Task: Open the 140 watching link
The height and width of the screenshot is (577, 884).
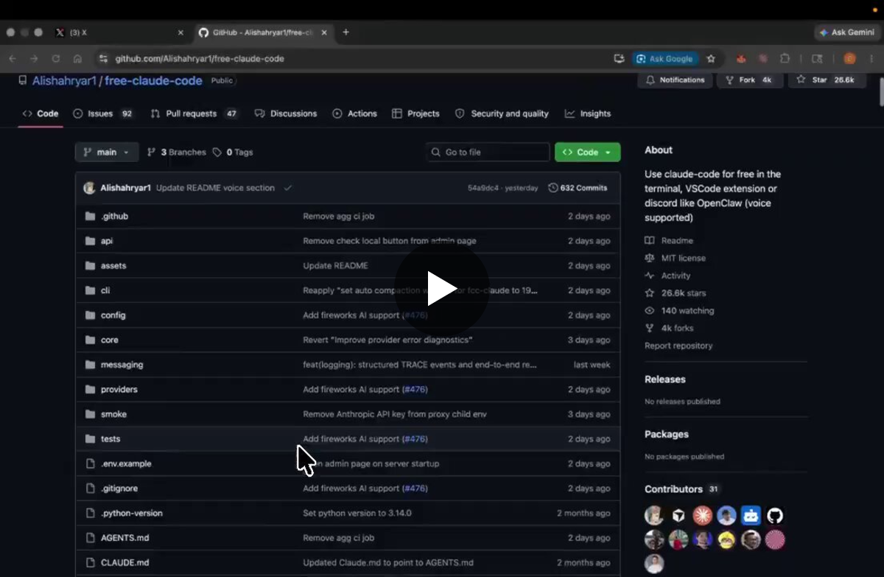Action: click(687, 311)
